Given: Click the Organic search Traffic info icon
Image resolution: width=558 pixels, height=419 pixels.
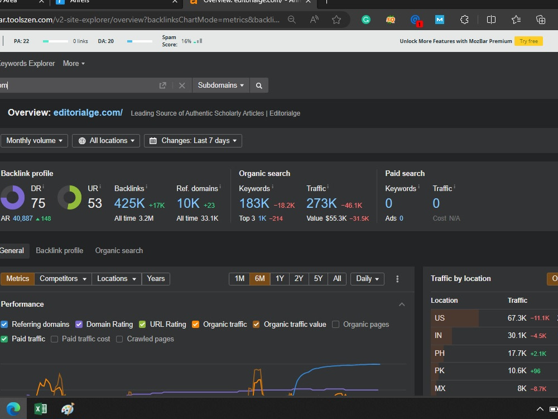Looking at the screenshot, I should coord(328,187).
